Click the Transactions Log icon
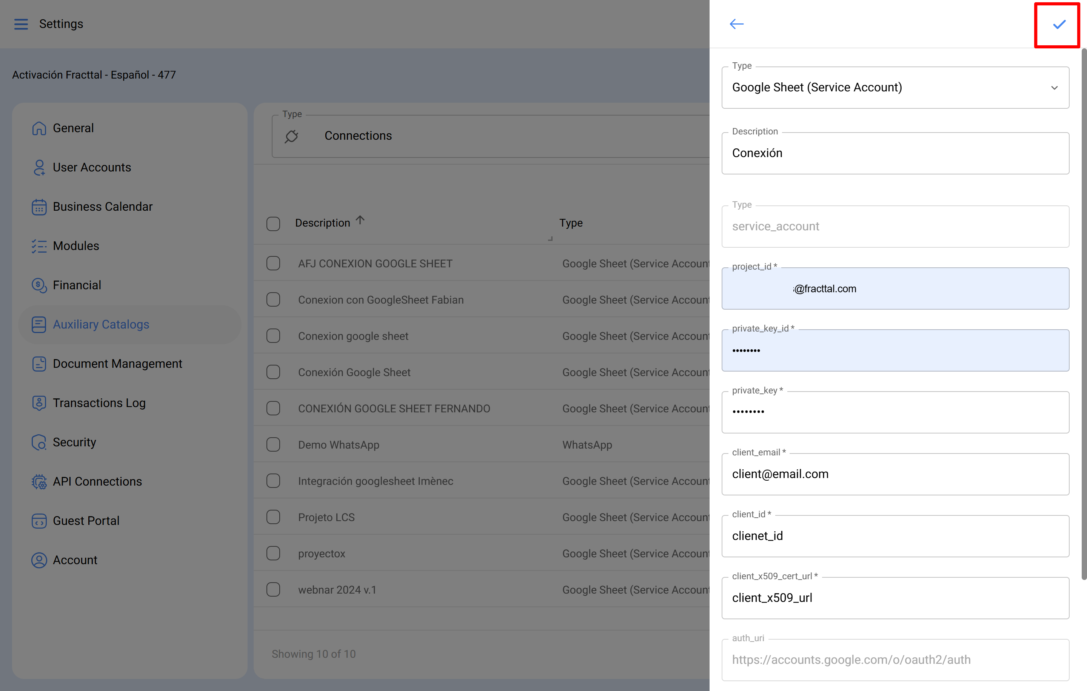This screenshot has height=691, width=1087. pos(39,403)
